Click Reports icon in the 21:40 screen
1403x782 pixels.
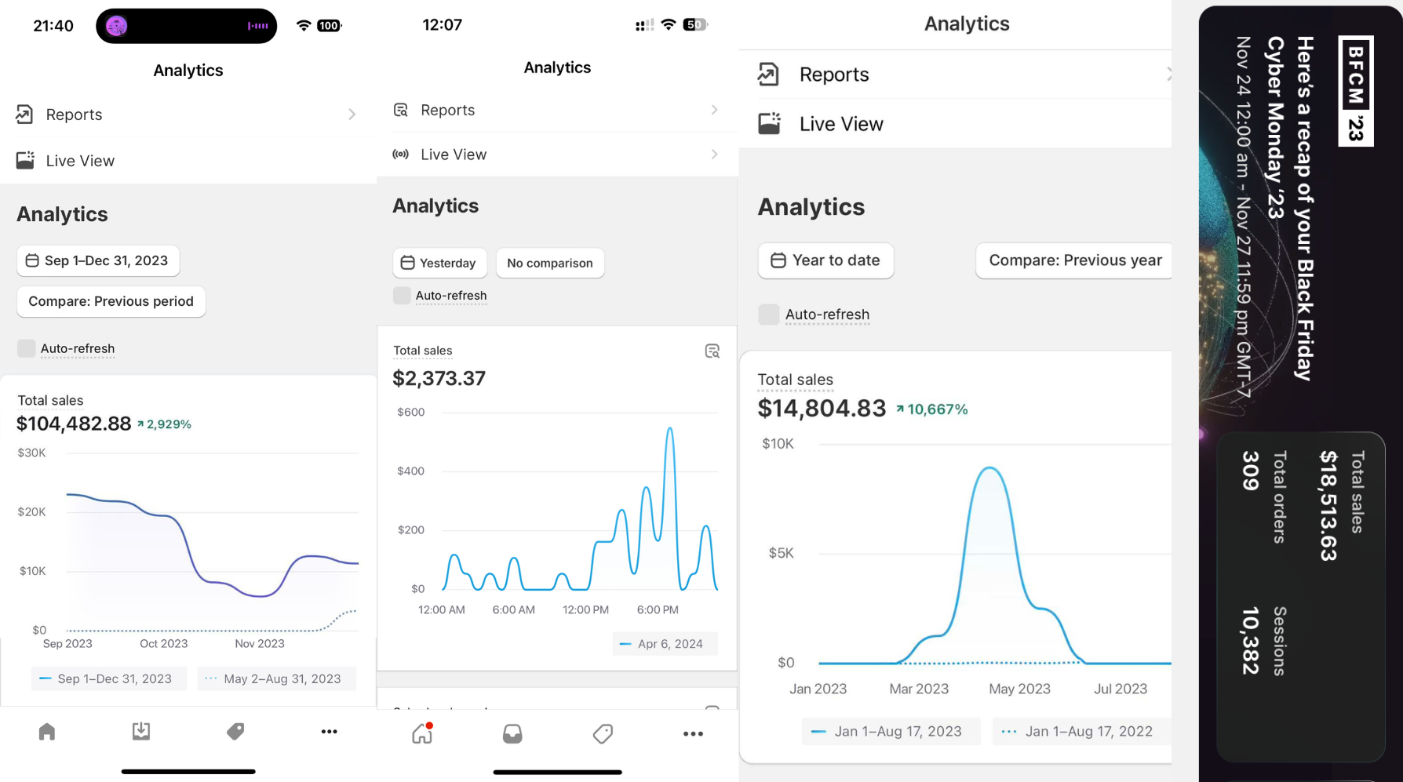click(x=24, y=115)
